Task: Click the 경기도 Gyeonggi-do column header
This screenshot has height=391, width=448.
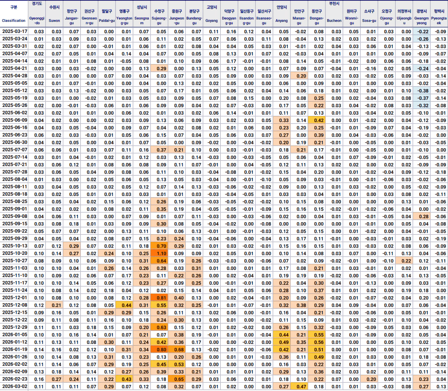Action: (x=37, y=14)
